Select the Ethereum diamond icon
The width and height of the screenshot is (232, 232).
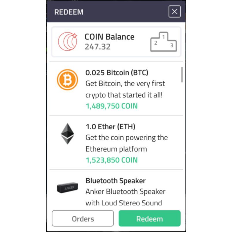pos(68,134)
